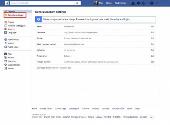Open Cookies footer link
This screenshot has height=125, width=170.
(105, 109)
